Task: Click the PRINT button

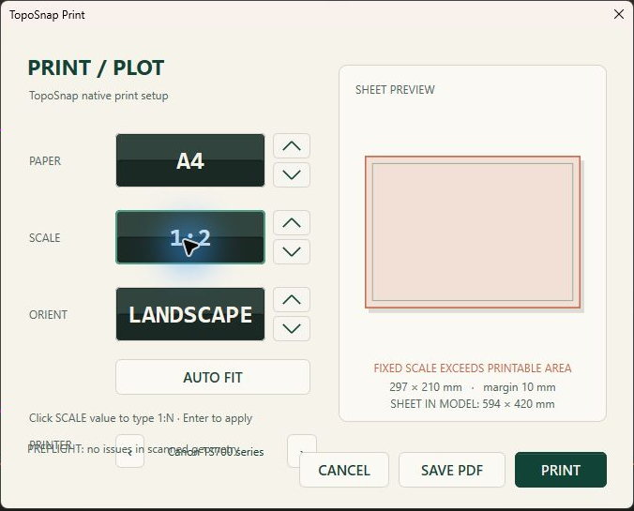Action: pyautogui.click(x=561, y=470)
